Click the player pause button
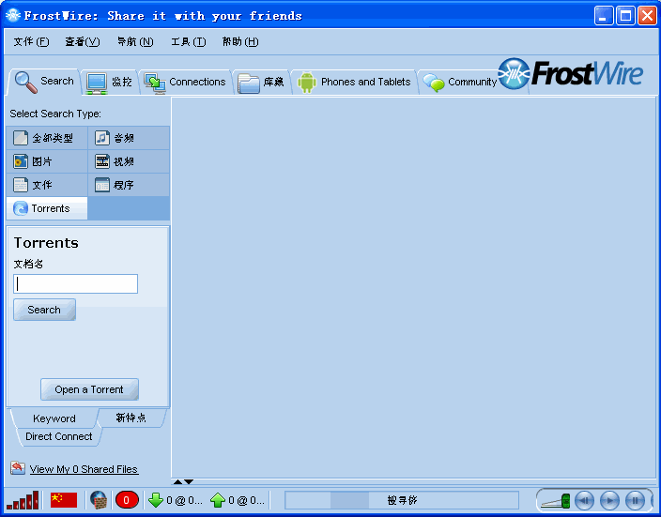Image resolution: width=661 pixels, height=517 pixels. click(x=635, y=500)
